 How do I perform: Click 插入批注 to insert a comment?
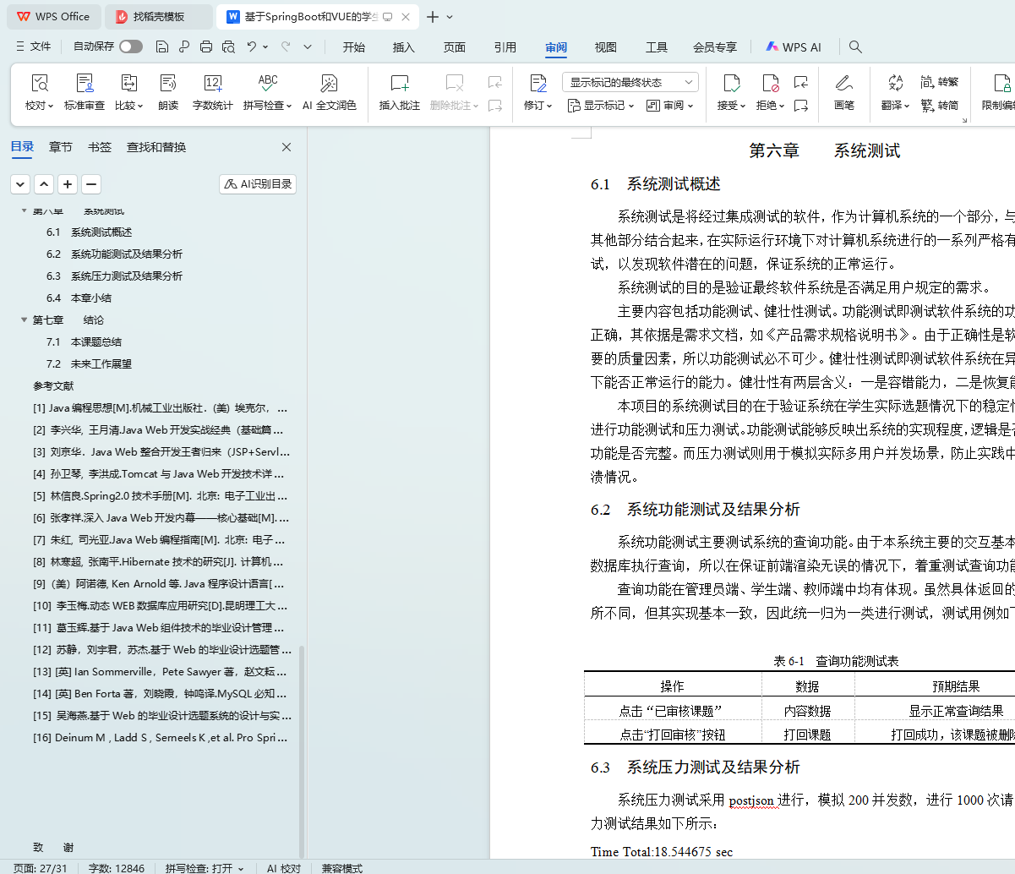[399, 84]
